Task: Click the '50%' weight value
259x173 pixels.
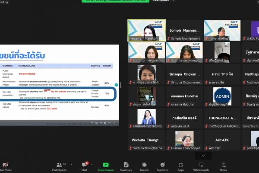Action: [107, 83]
